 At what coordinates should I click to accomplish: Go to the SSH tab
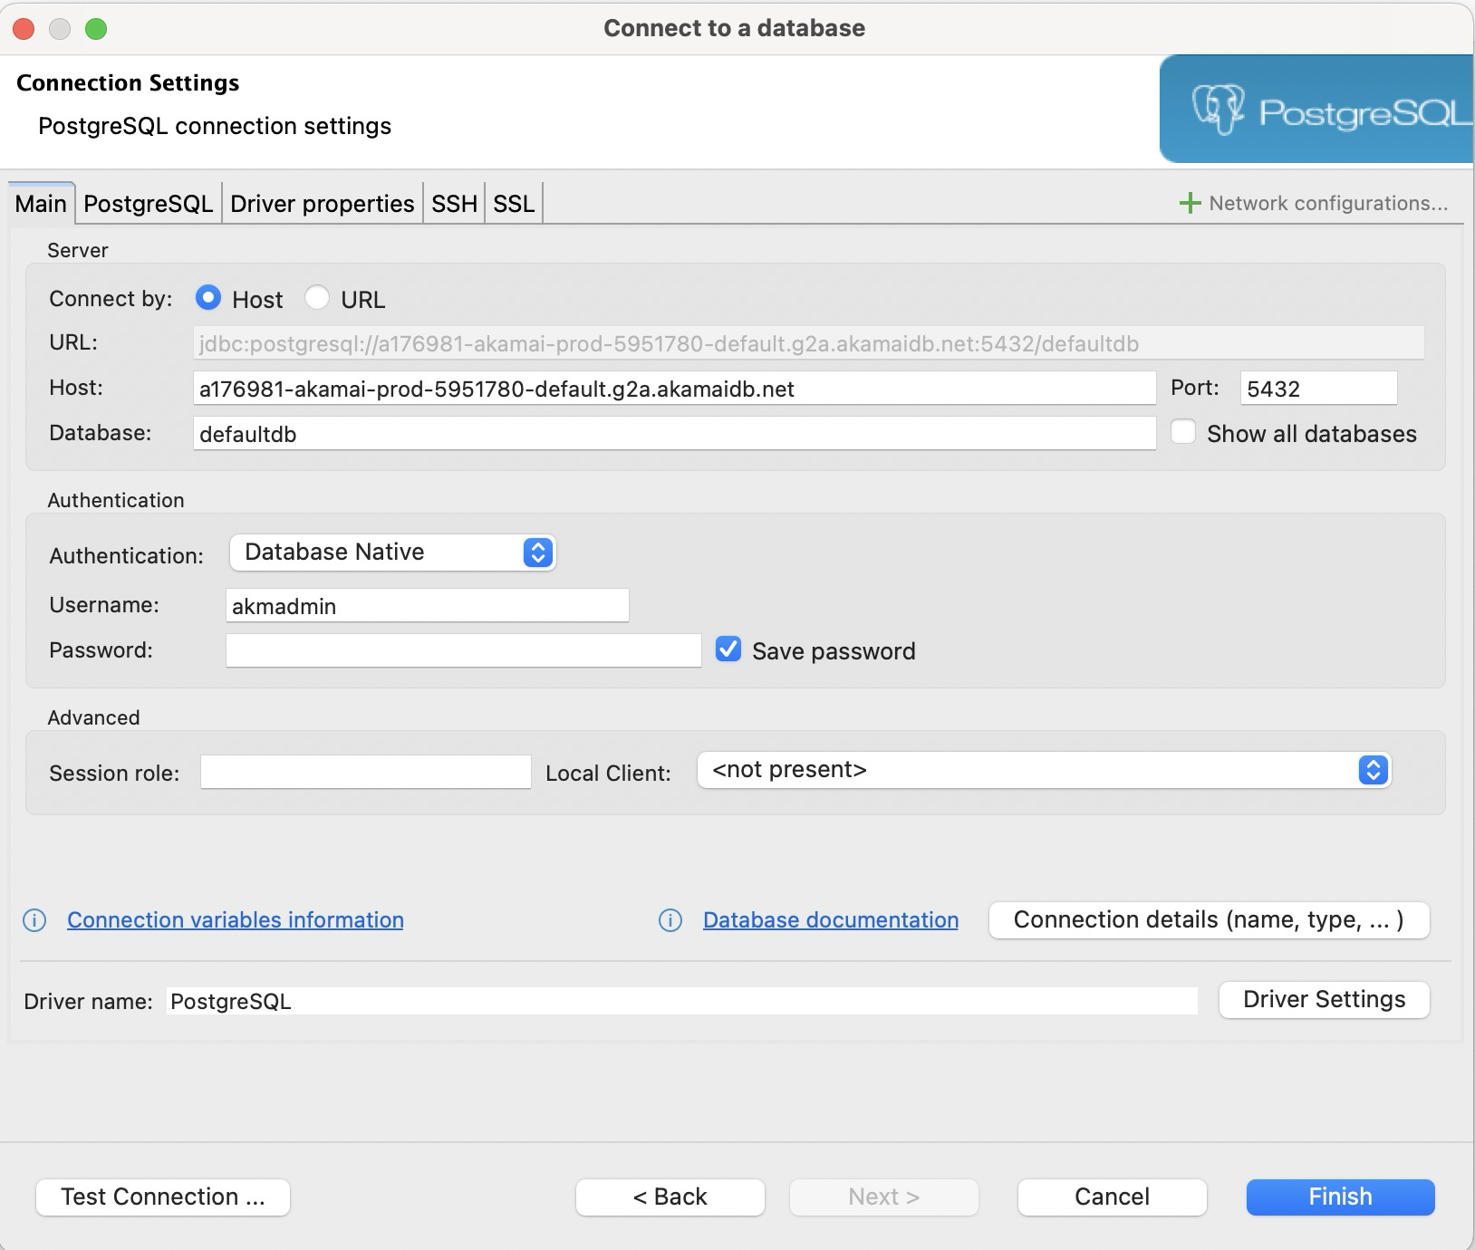[454, 204]
